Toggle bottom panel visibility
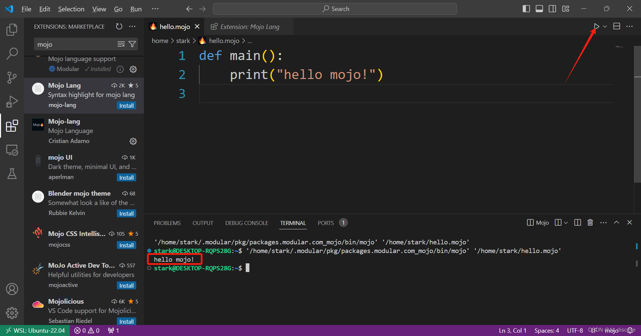The height and width of the screenshot is (336, 641). pyautogui.click(x=539, y=9)
